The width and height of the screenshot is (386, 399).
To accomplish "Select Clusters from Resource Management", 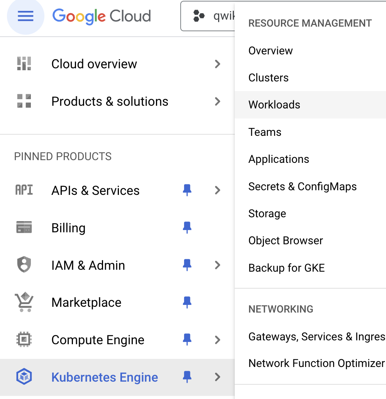I will 269,78.
